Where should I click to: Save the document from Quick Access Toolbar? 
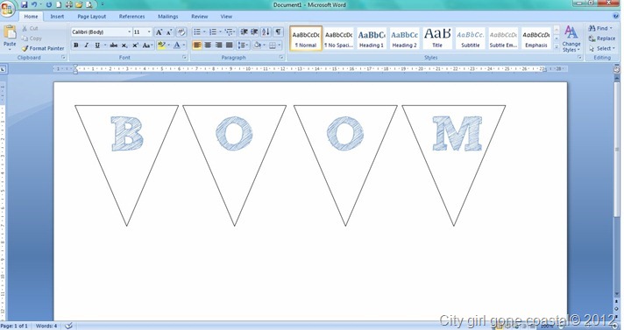pos(25,4)
